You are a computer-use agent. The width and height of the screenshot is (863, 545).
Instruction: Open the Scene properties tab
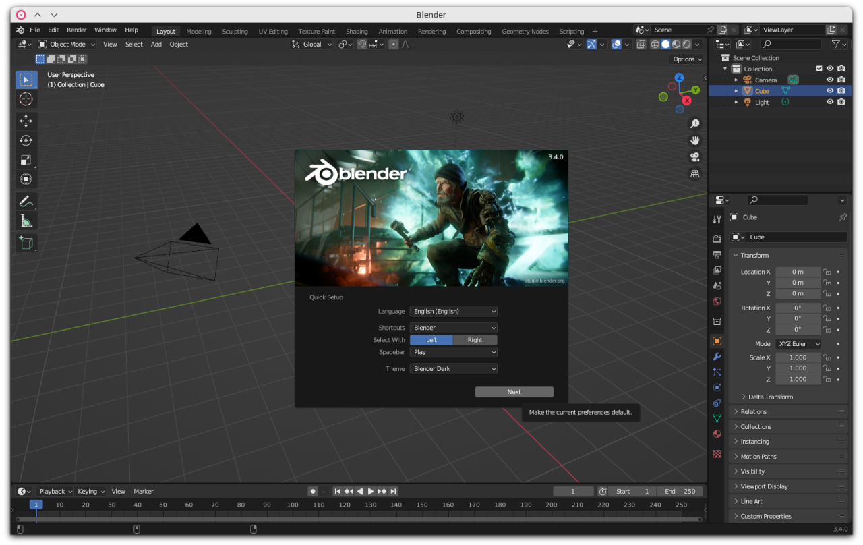click(x=717, y=286)
